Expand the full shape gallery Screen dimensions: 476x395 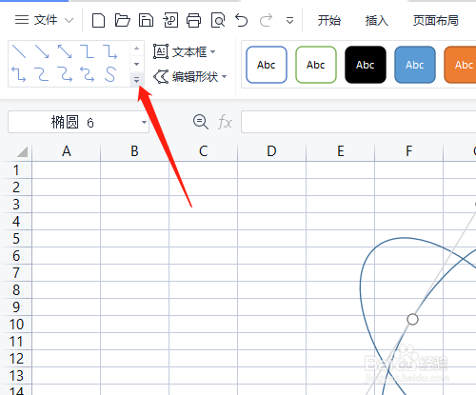tap(136, 80)
